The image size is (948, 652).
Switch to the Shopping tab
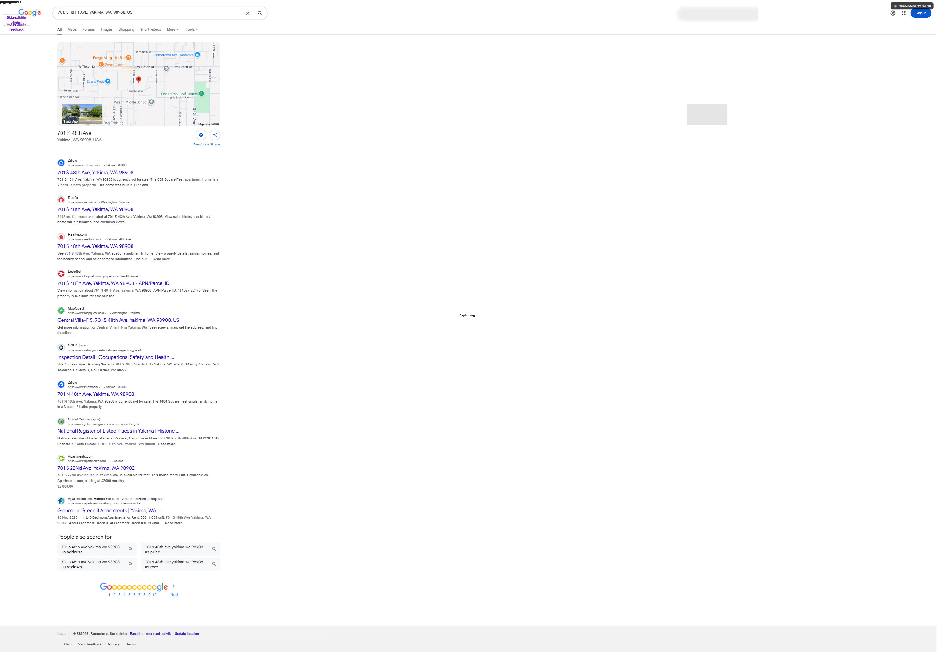pos(126,29)
